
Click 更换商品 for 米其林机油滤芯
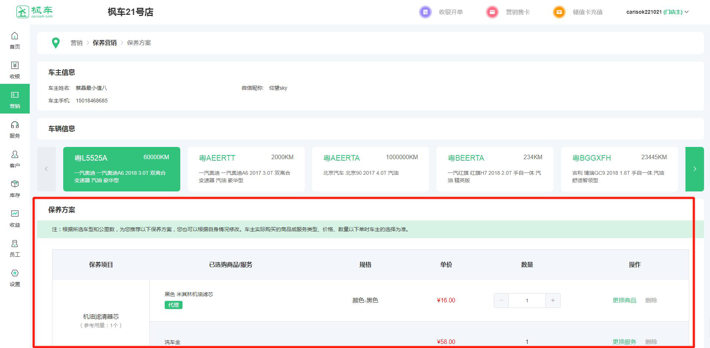coord(625,301)
